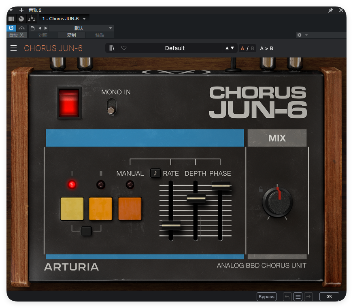Open the 1 - Chorus JUN-6 plugin dropdown
Viewport: 353px width, 308px height.
(x=64, y=19)
